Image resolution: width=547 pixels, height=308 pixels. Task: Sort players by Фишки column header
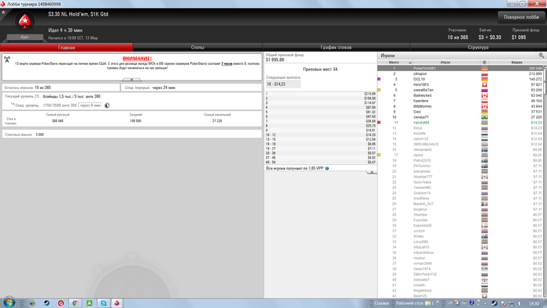pyautogui.click(x=517, y=62)
